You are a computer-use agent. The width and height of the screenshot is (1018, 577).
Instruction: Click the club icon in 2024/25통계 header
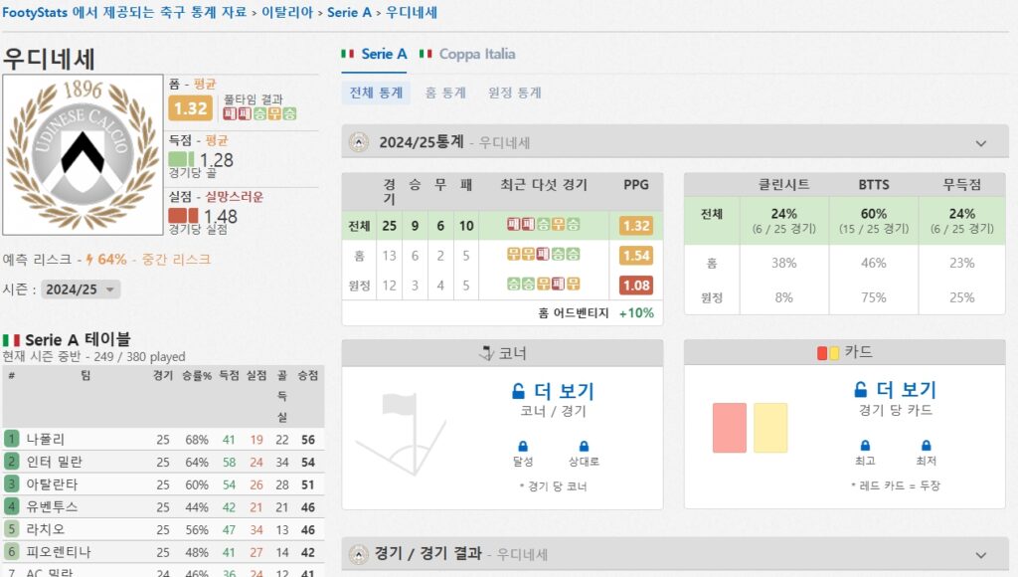tap(358, 142)
